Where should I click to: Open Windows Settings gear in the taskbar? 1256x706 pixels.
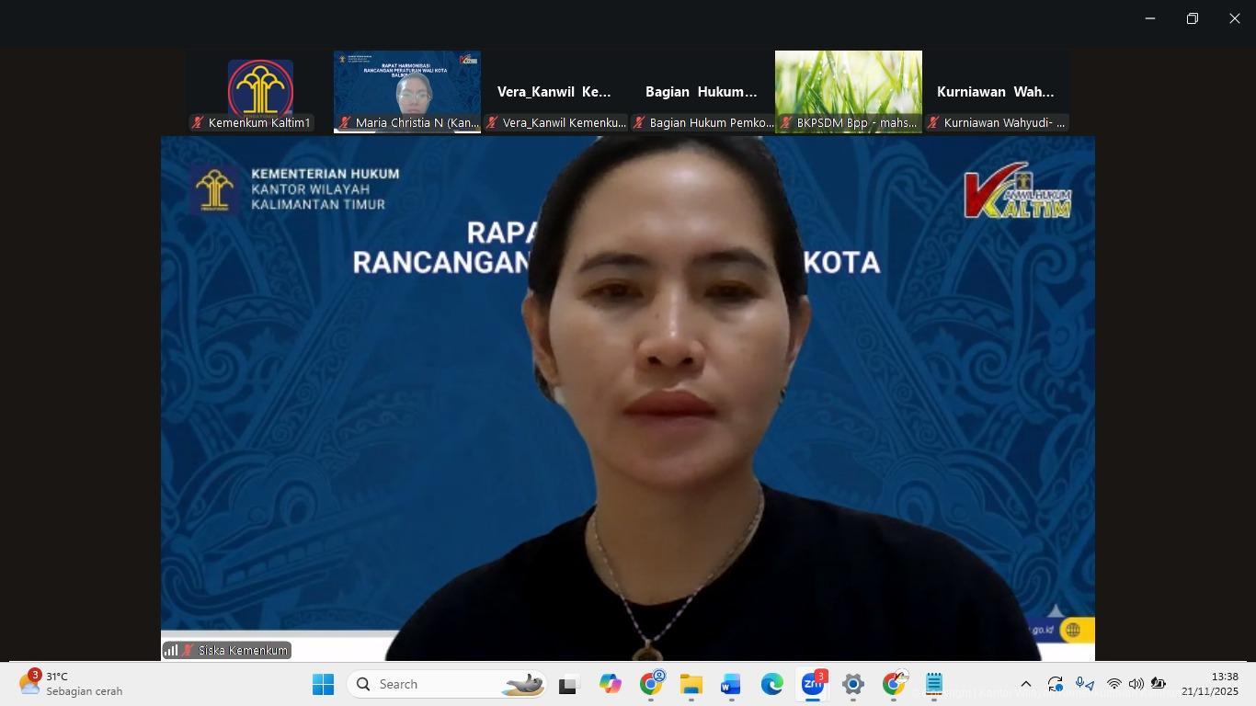(x=852, y=685)
